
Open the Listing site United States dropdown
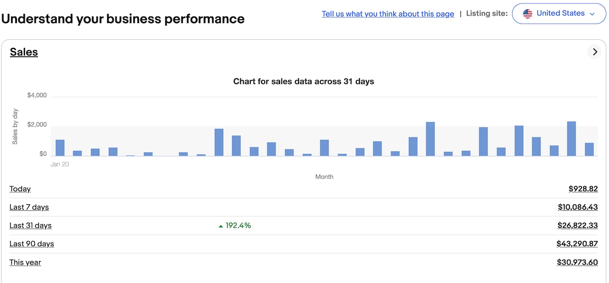[559, 13]
